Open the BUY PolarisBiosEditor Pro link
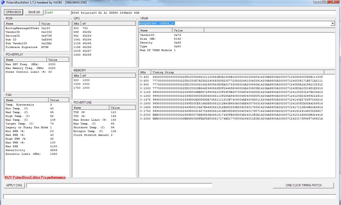The height and width of the screenshot is (205, 341). 35,177
